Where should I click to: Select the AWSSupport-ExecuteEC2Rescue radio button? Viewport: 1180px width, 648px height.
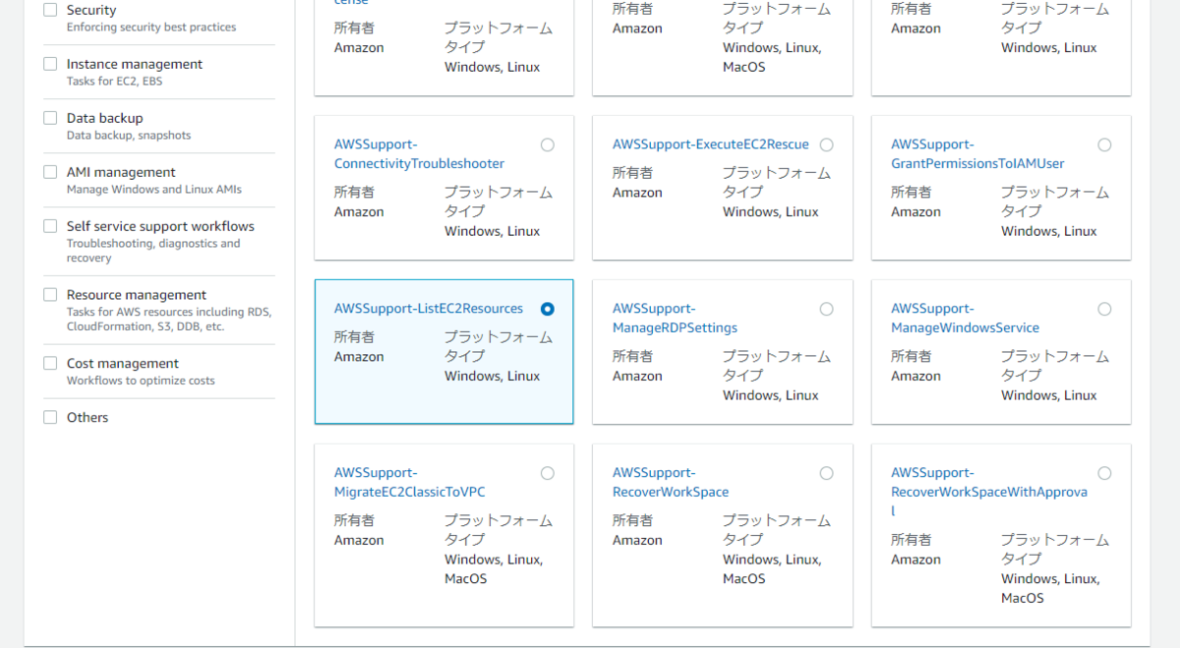point(826,144)
